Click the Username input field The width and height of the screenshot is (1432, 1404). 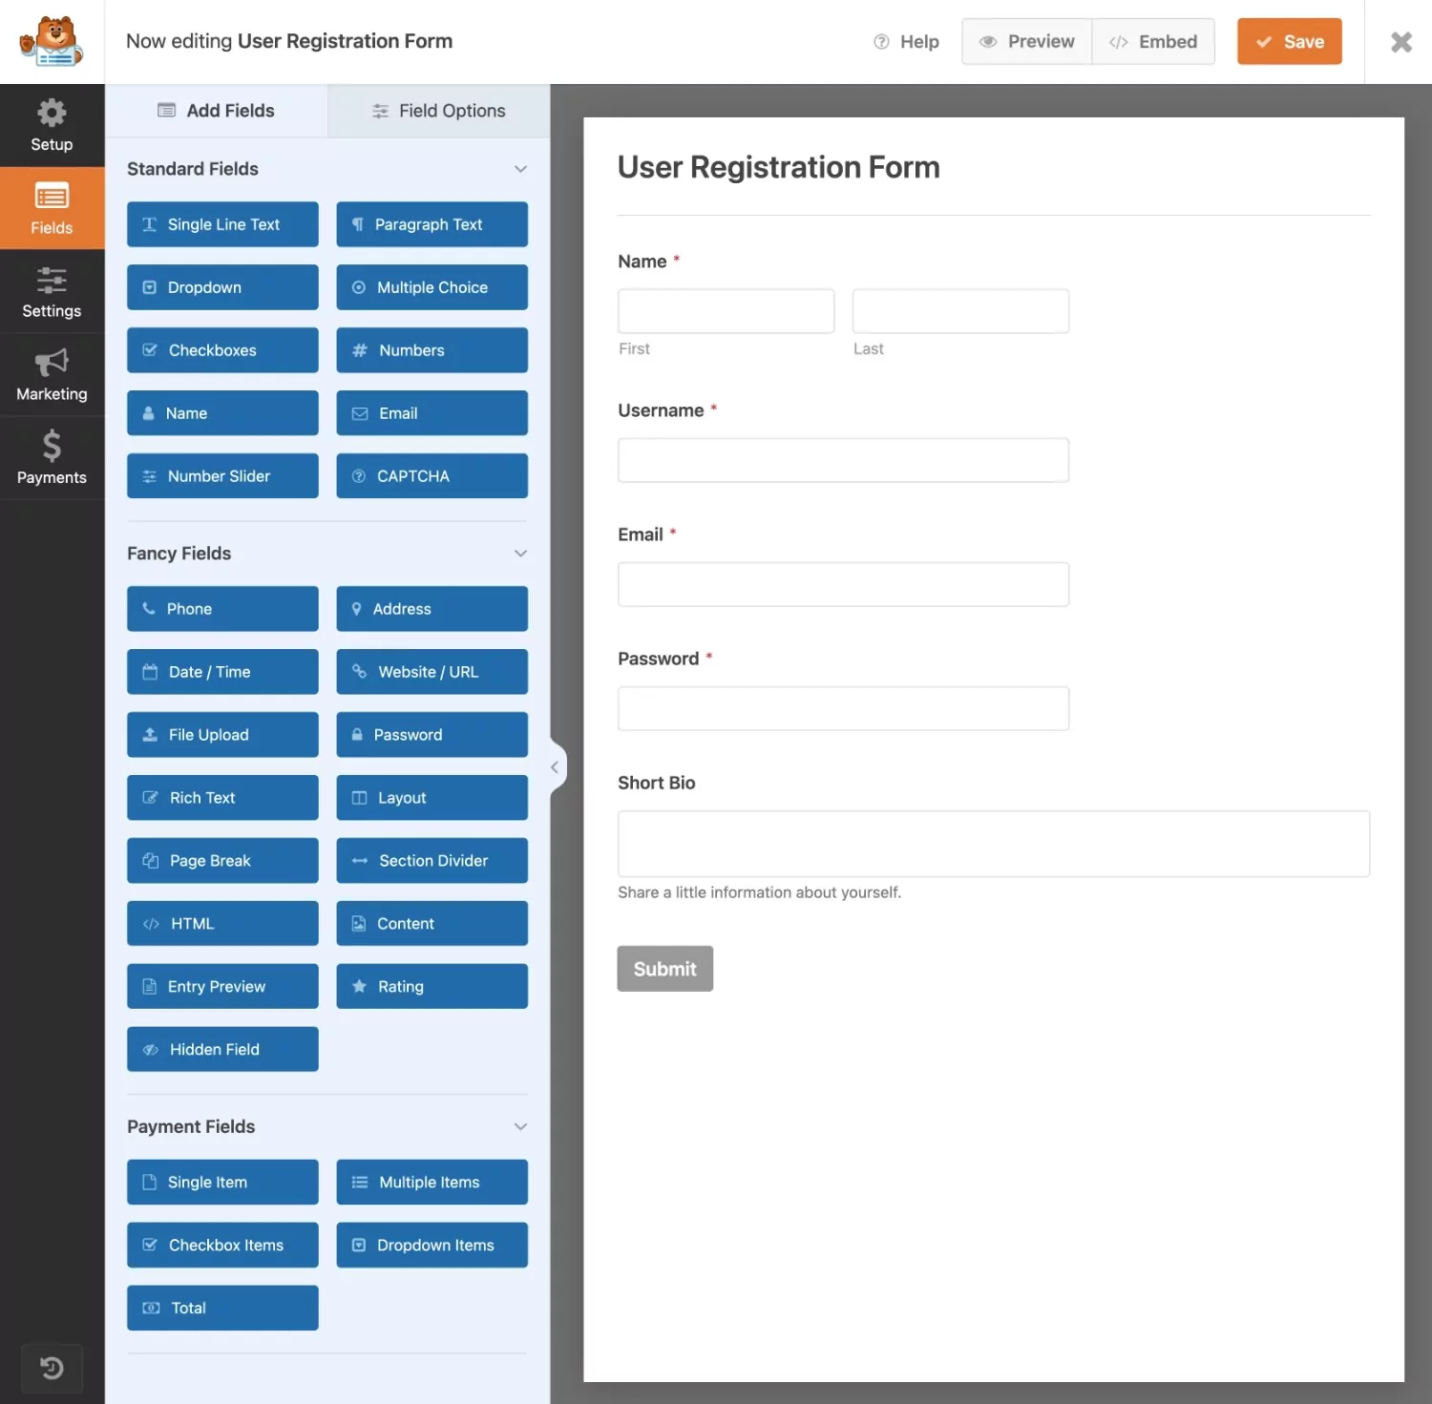tap(843, 460)
